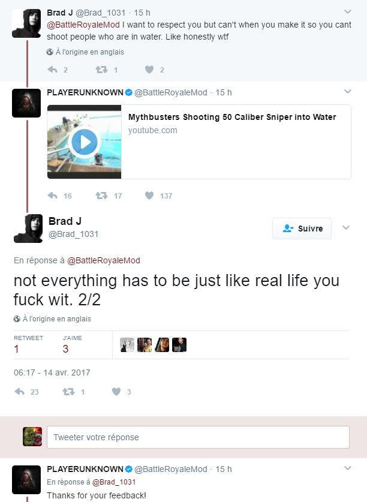Like the tweet with 137 likes
This screenshot has width=367, height=502.
click(x=149, y=196)
